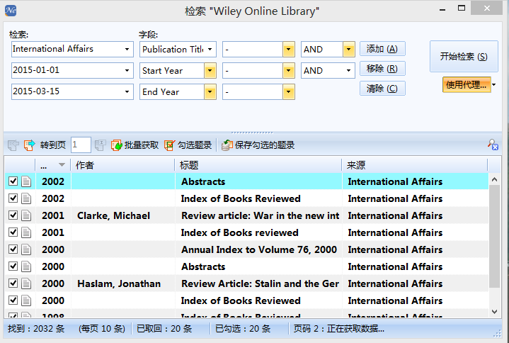509x343 pixels.
Task: Select the Review Article: Stalin and the Ger title
Action: 260,283
